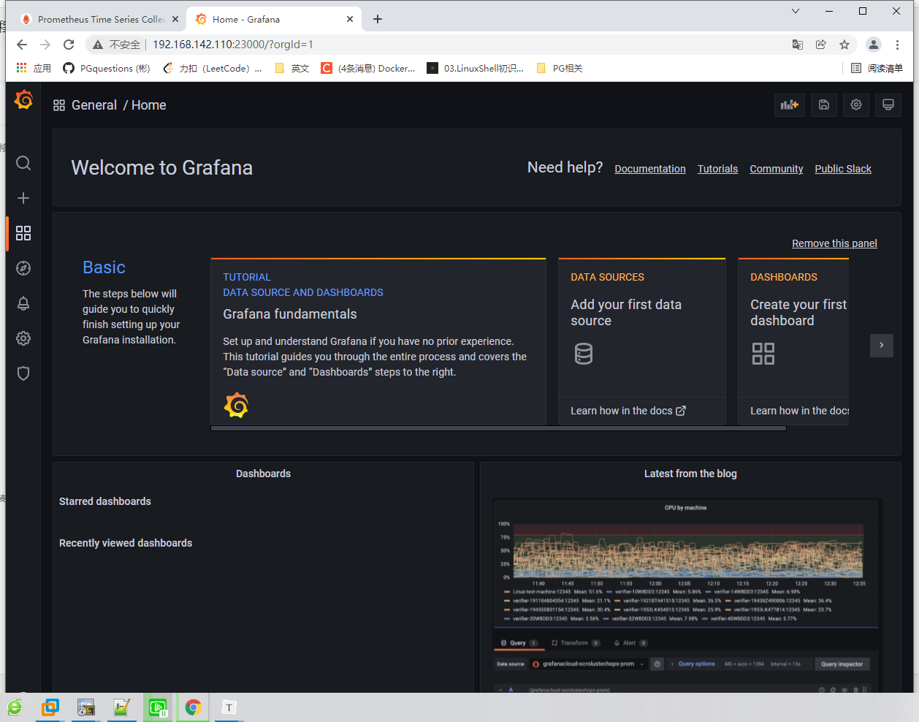
Task: Click Learn how in the docs for dashboards
Action: 799,411
